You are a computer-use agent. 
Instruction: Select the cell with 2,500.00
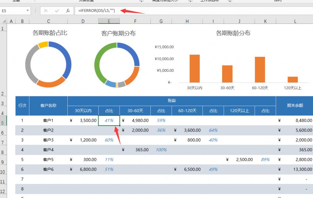[239, 160]
